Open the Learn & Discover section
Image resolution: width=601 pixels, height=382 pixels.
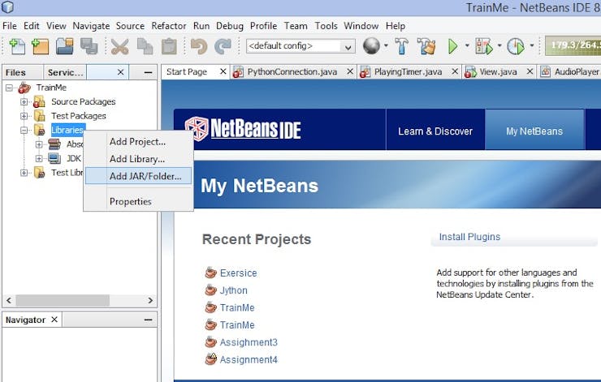pos(435,131)
